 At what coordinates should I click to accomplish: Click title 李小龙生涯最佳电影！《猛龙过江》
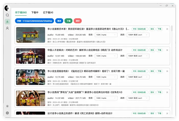click(86, 71)
